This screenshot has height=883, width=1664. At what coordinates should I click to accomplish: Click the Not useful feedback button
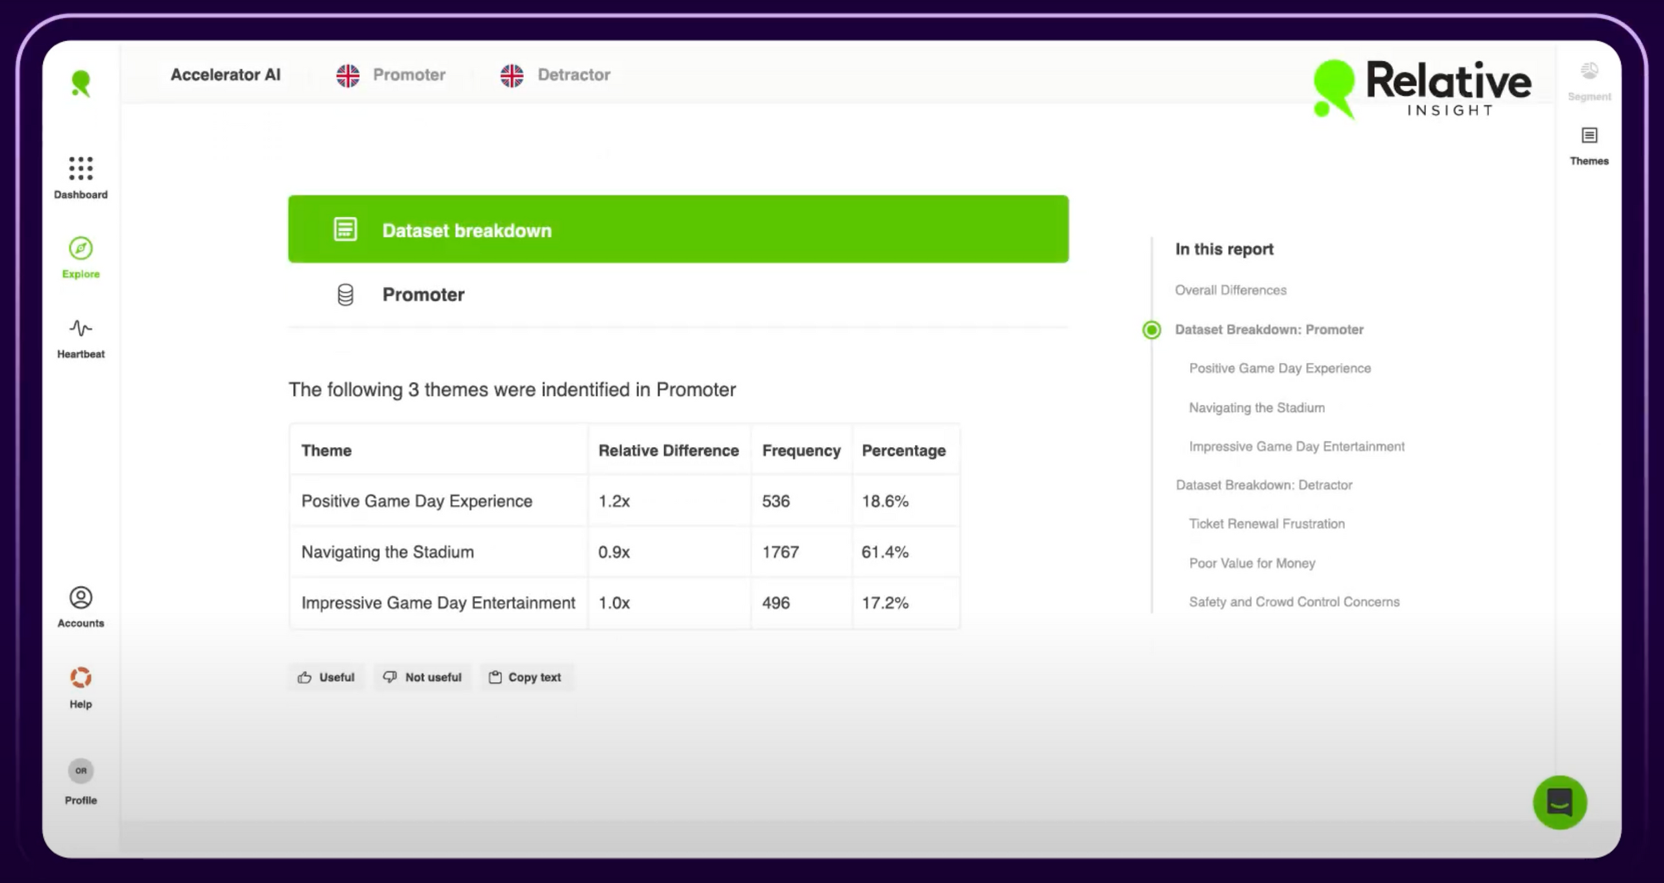[x=422, y=676]
